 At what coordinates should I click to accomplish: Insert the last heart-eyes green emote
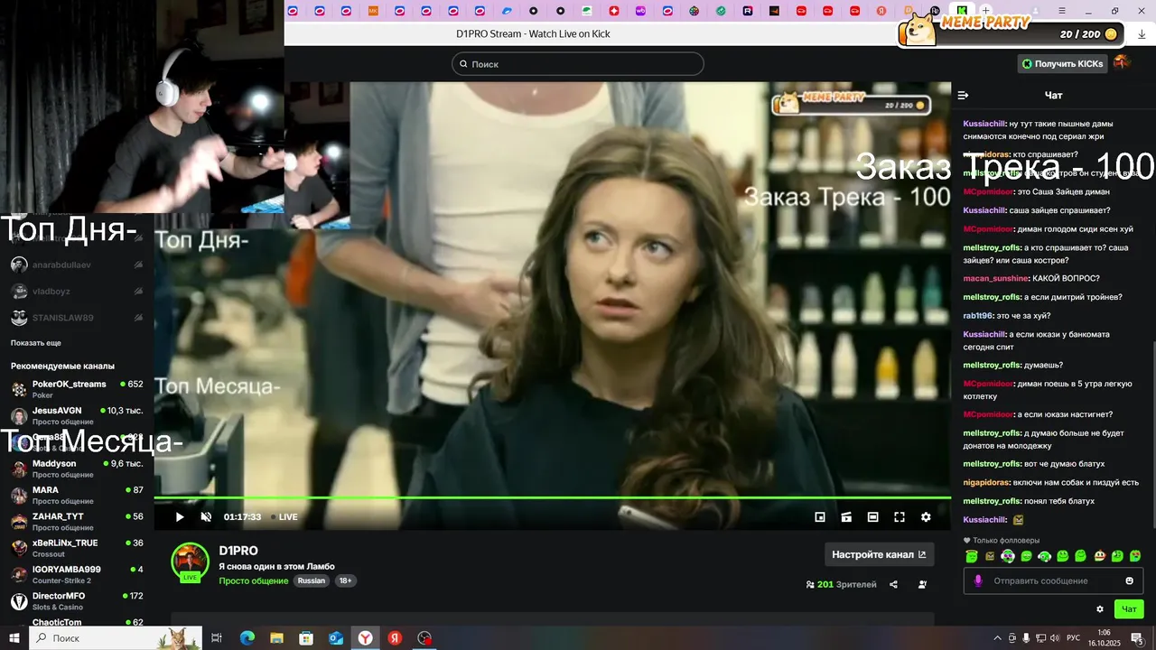point(1135,556)
